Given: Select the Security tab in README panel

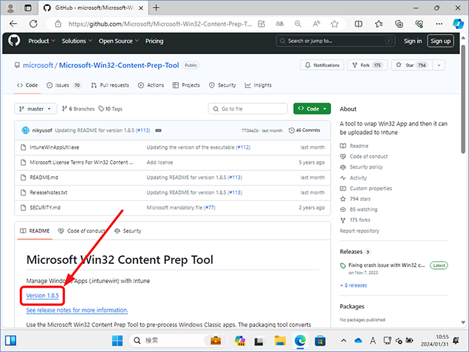Looking at the screenshot, I should coord(128,231).
